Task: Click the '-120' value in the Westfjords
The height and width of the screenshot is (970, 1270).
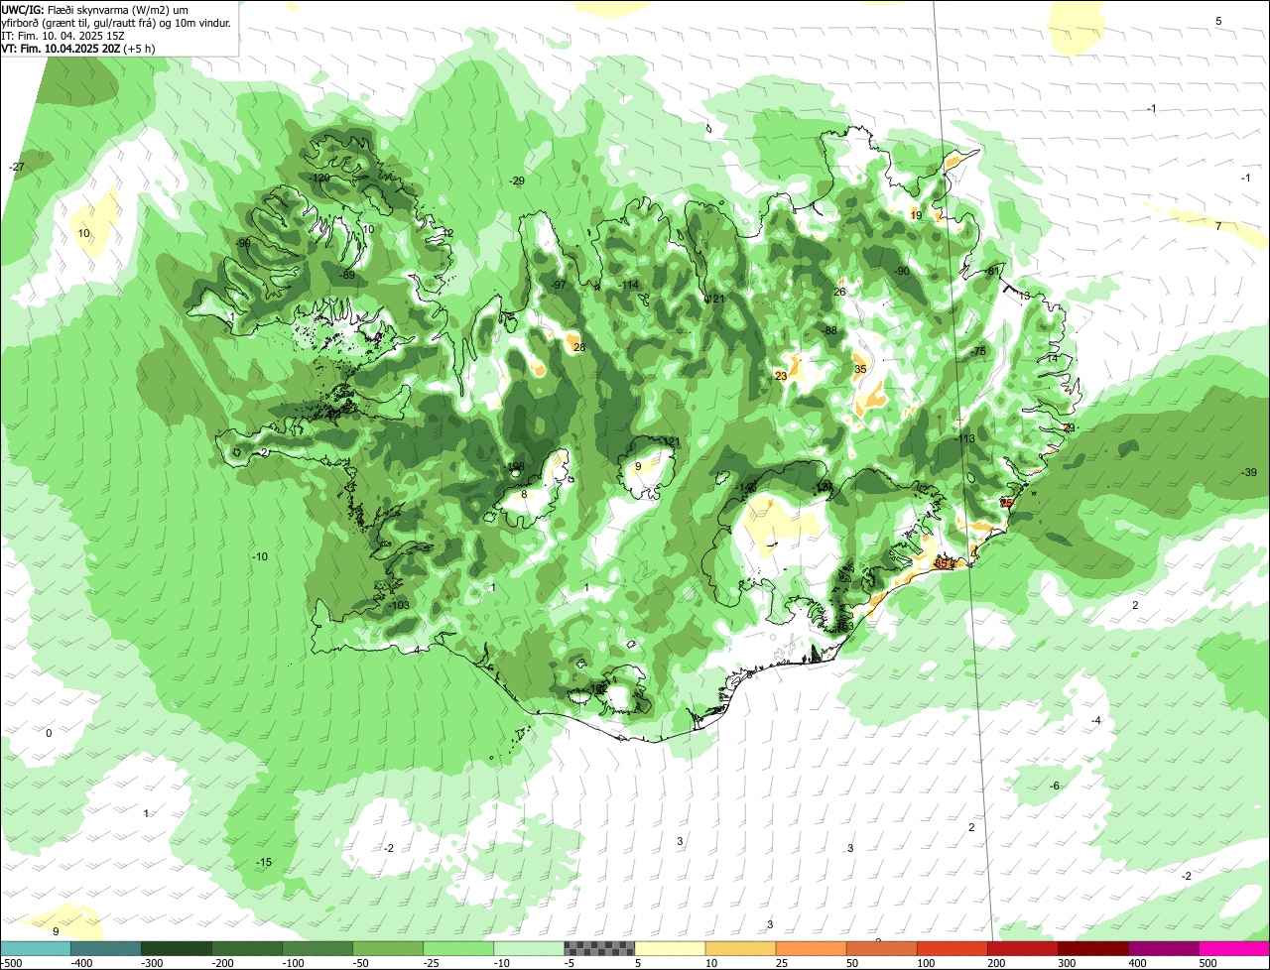Action: pos(319,178)
